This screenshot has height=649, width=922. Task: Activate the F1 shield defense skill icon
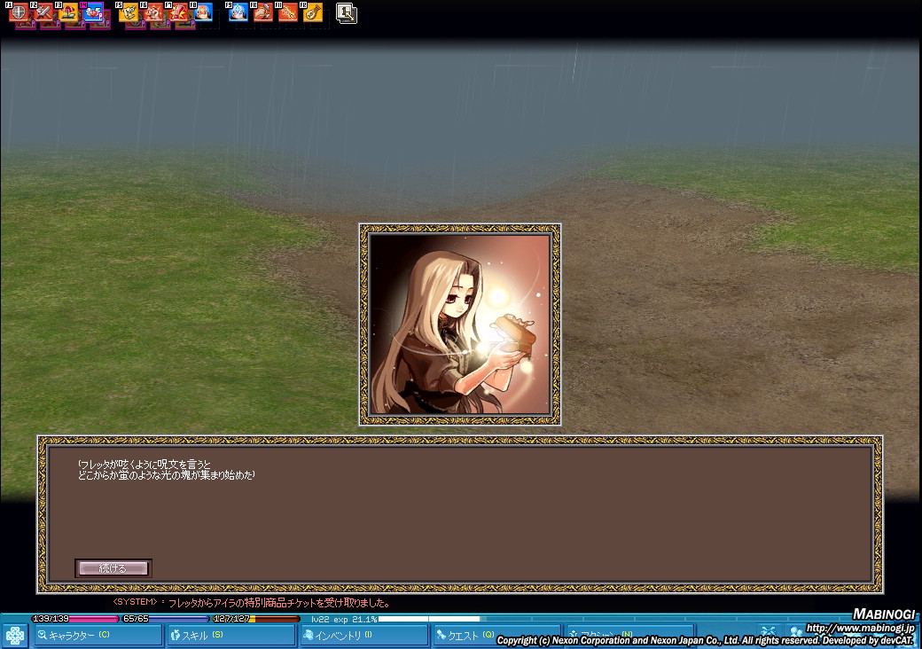[x=19, y=12]
